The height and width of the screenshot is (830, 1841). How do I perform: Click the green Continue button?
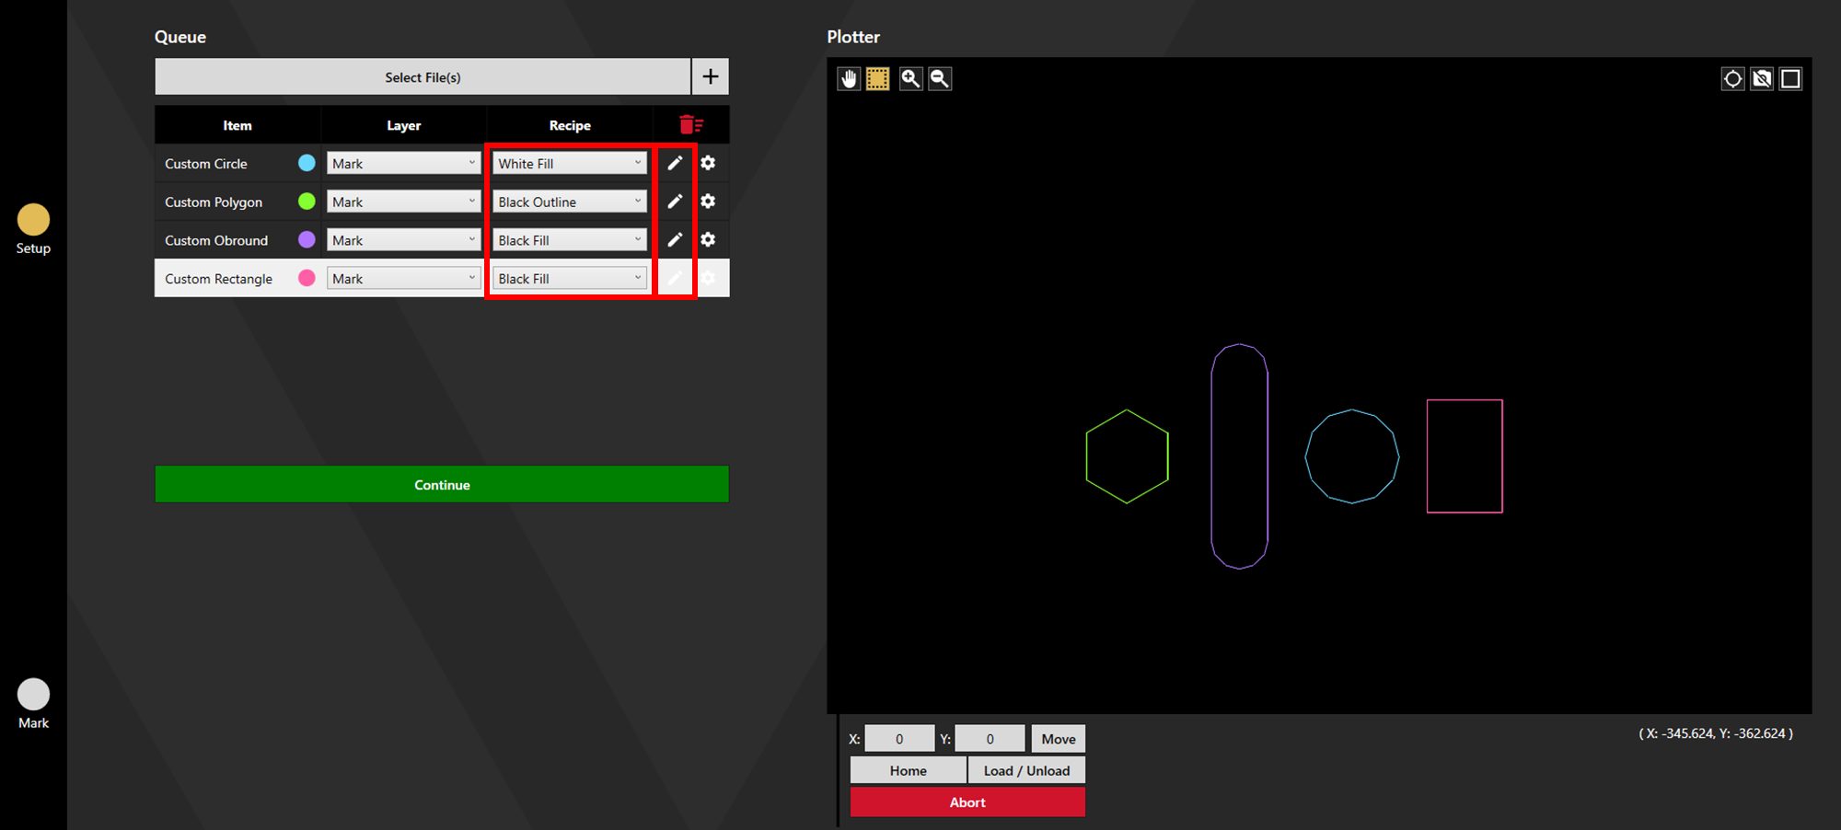coord(442,484)
